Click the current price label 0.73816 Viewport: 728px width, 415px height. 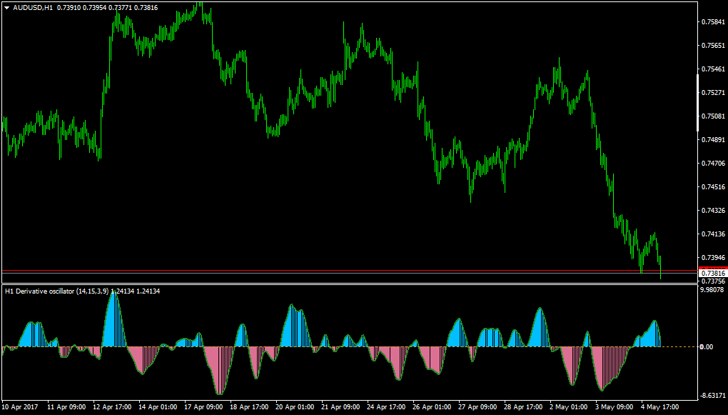click(713, 274)
